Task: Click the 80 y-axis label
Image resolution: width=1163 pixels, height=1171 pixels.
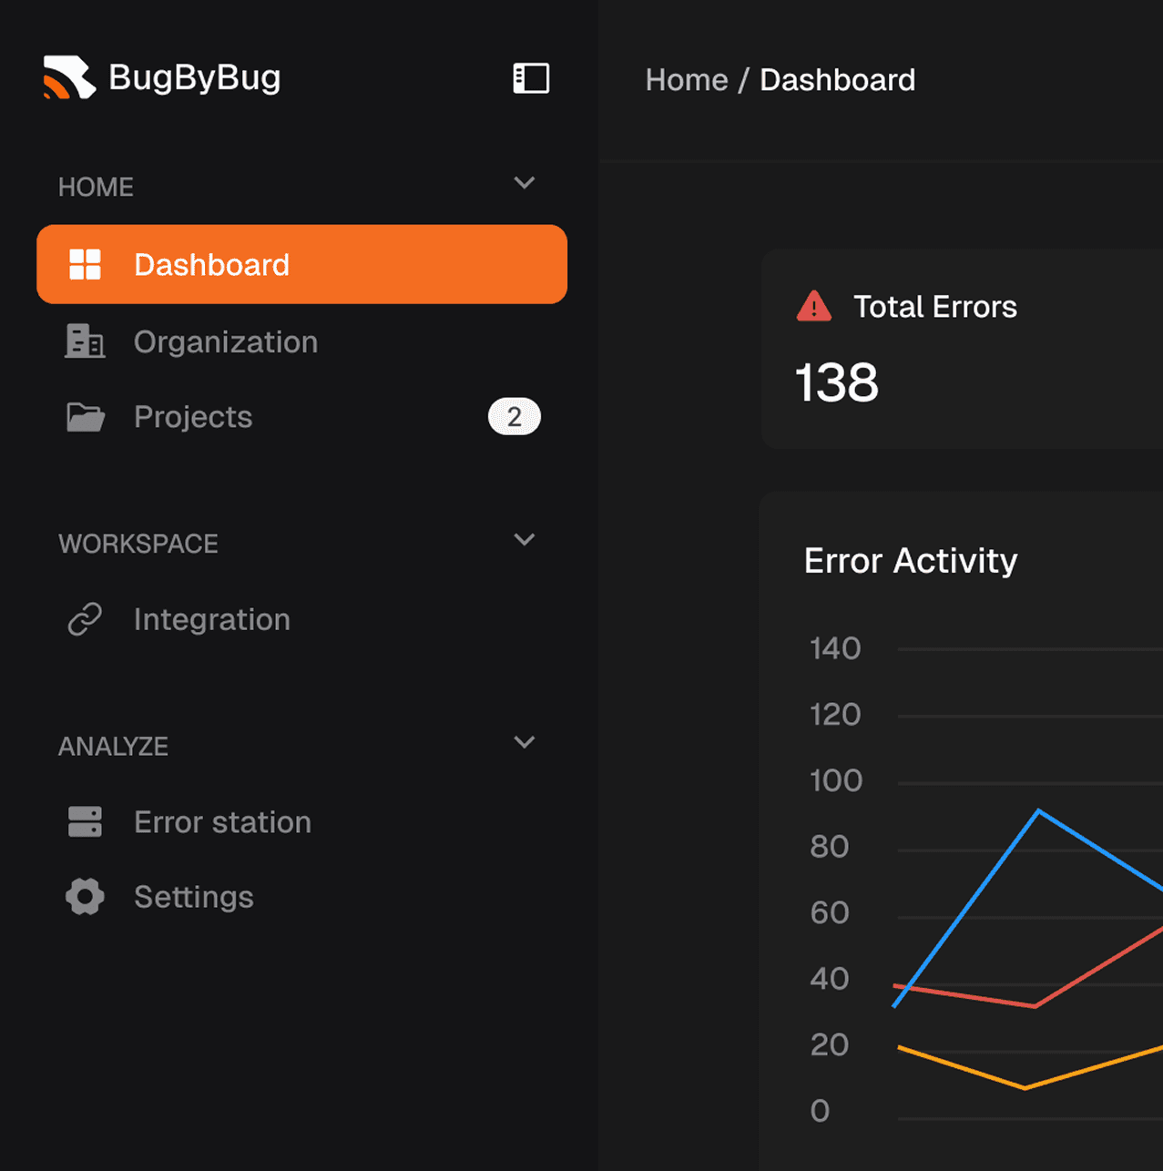Action: coord(830,847)
